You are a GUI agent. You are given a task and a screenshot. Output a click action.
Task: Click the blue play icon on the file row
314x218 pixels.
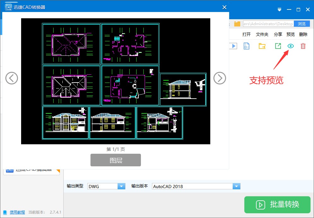pos(233,46)
